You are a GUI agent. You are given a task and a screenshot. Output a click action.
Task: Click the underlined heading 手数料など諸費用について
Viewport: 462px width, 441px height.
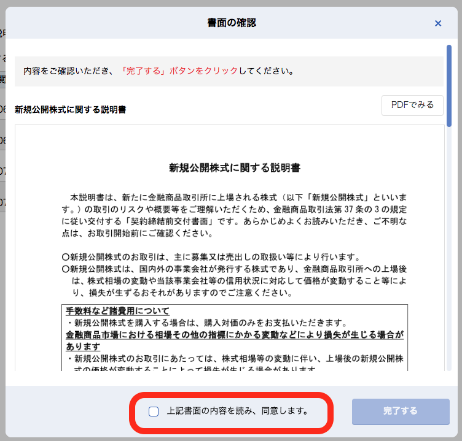[x=117, y=311]
